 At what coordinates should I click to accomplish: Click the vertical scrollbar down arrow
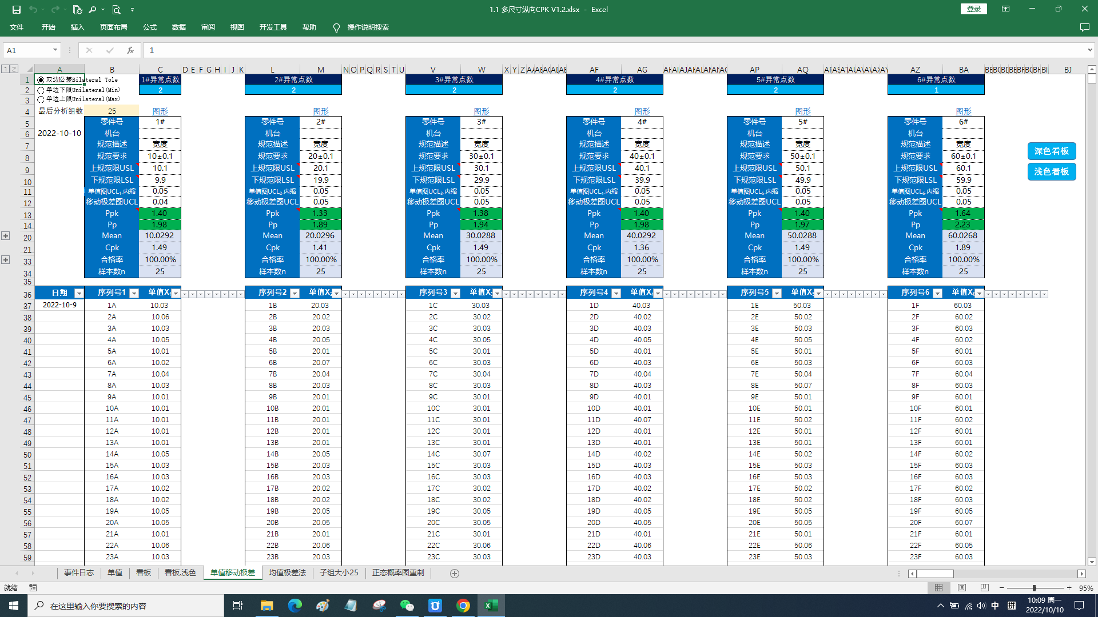1092,562
